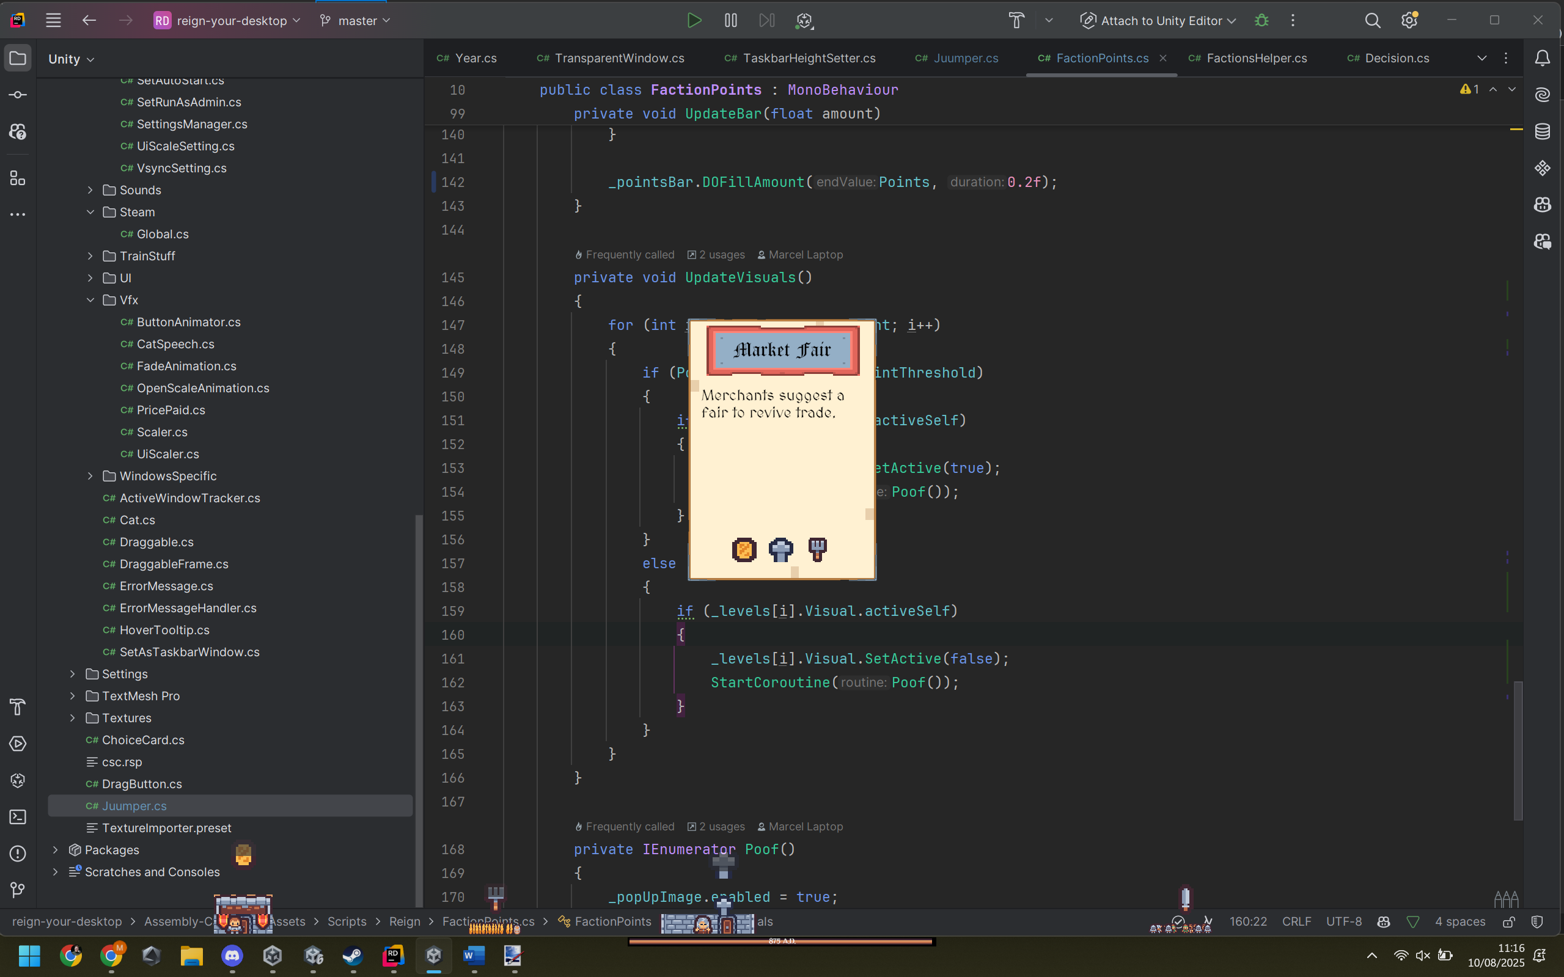Open the Terminal tool window
The image size is (1564, 977).
click(x=18, y=817)
